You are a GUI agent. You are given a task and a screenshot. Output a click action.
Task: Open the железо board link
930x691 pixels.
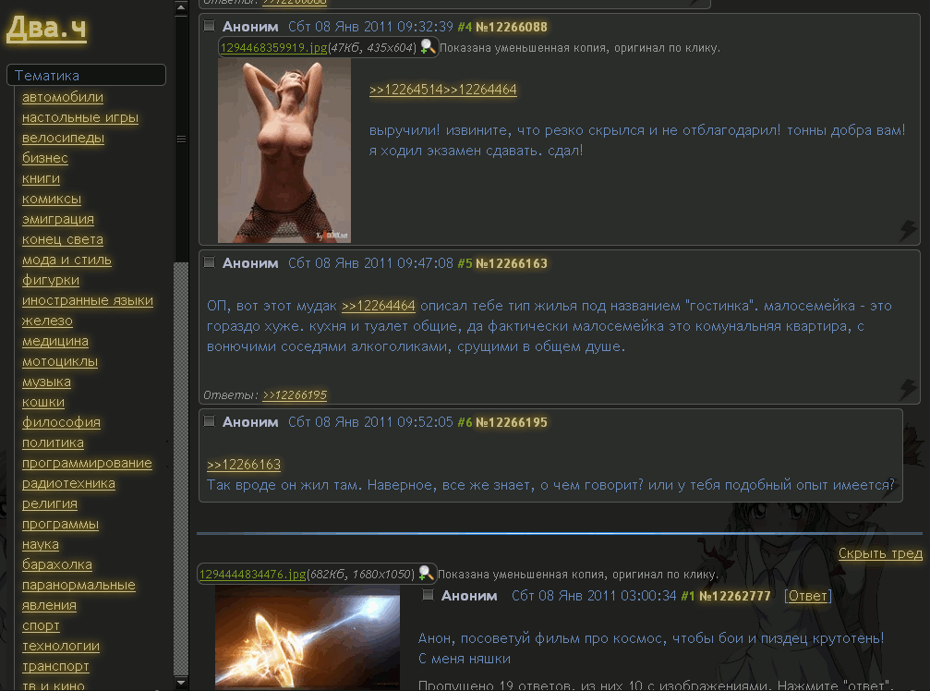tap(47, 321)
